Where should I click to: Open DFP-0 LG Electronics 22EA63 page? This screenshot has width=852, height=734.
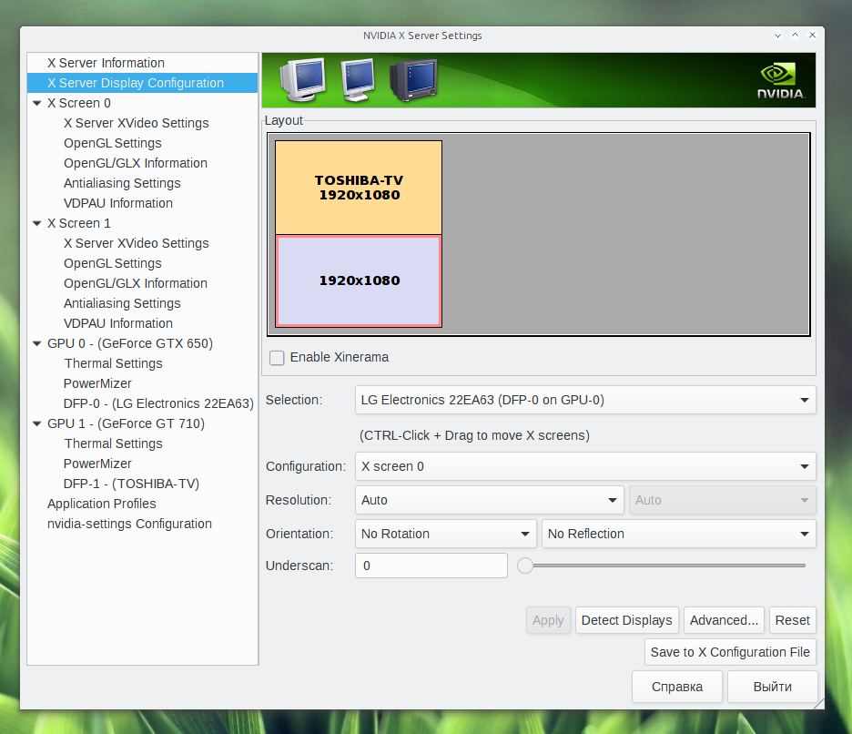click(142, 403)
